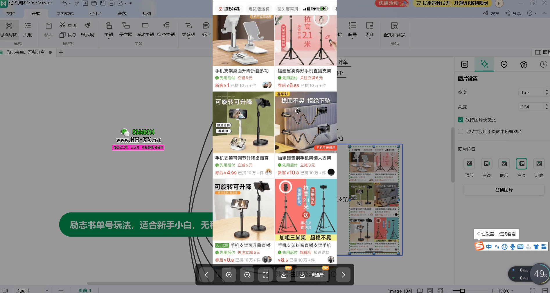This screenshot has width=550, height=293.
Task: Open the 优惠活动 promotion banner
Action: pyautogui.click(x=392, y=3)
